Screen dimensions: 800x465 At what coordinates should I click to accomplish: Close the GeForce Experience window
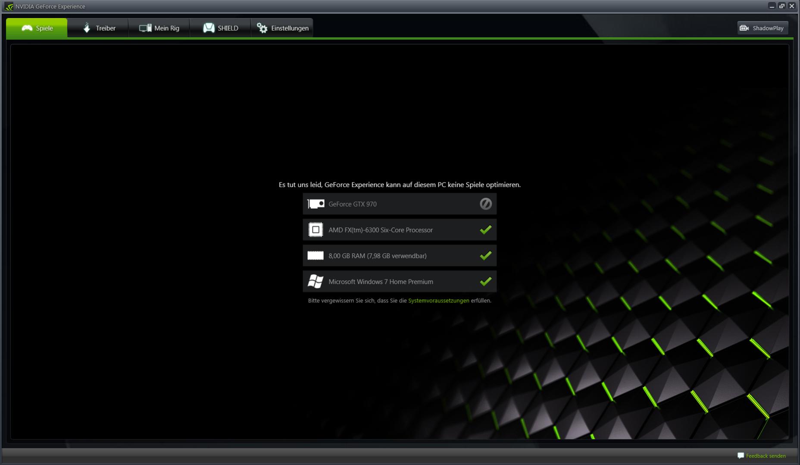[792, 6]
